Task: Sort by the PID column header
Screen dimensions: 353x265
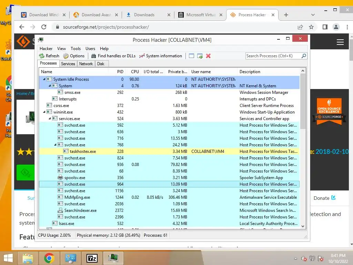Action: [117, 72]
